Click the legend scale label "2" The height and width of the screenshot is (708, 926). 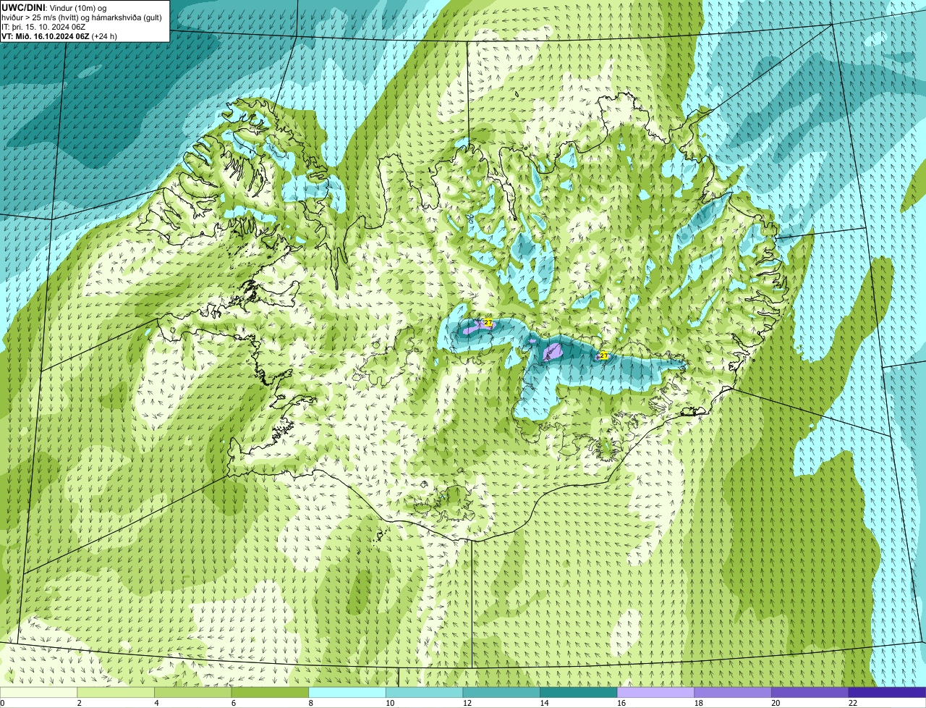pos(79,703)
